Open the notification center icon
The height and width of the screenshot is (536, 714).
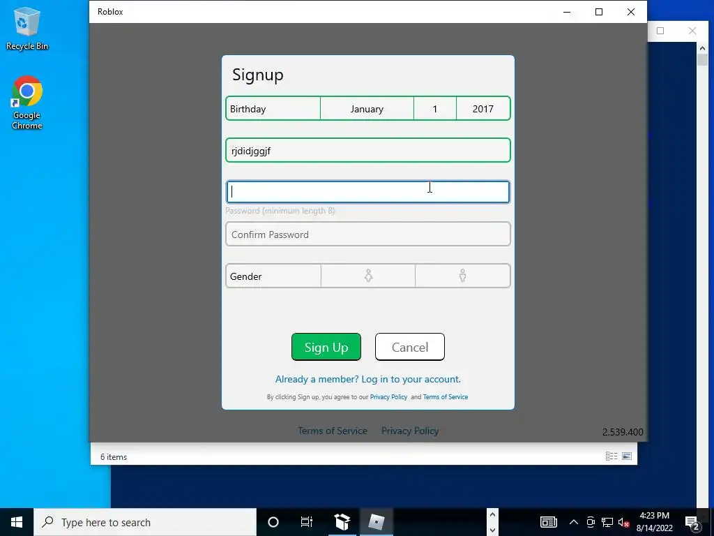[692, 522]
